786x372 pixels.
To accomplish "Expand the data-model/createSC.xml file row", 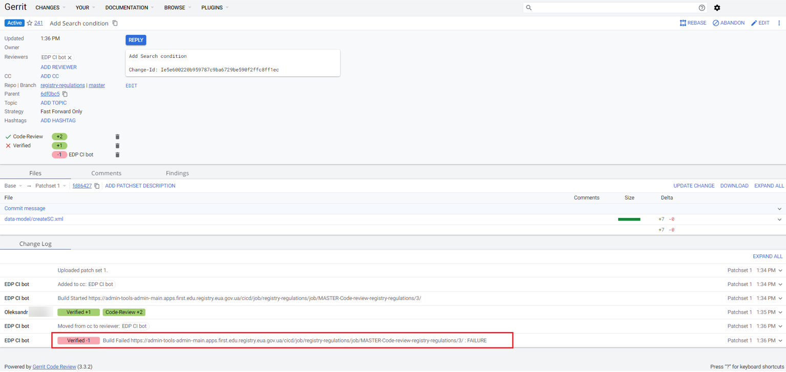I will (779, 219).
